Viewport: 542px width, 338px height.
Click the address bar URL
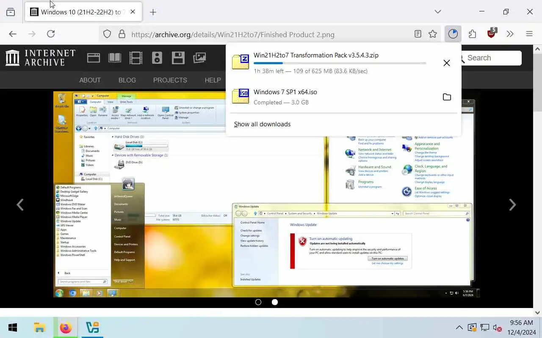pos(233,35)
